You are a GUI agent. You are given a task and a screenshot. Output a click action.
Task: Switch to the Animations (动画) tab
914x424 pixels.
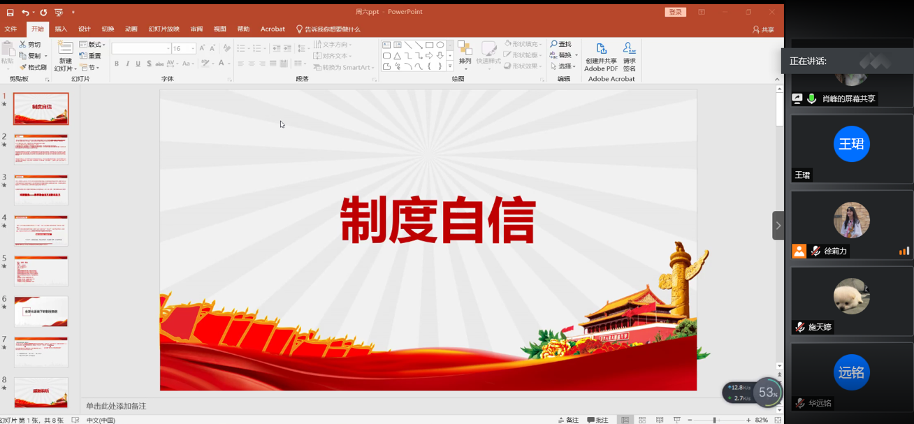pos(131,29)
